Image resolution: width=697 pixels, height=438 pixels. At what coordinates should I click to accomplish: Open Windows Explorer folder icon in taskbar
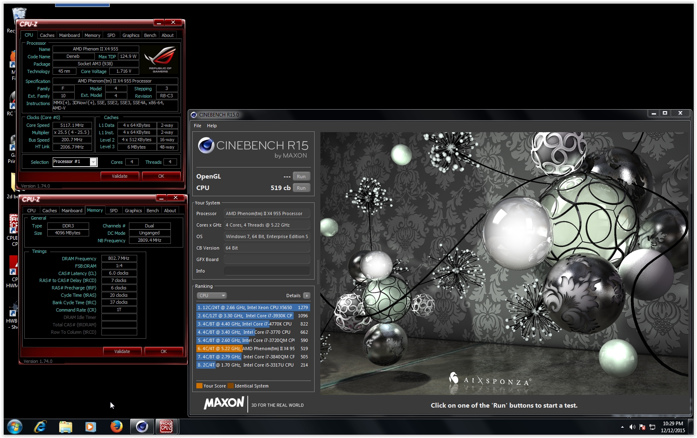click(x=66, y=427)
